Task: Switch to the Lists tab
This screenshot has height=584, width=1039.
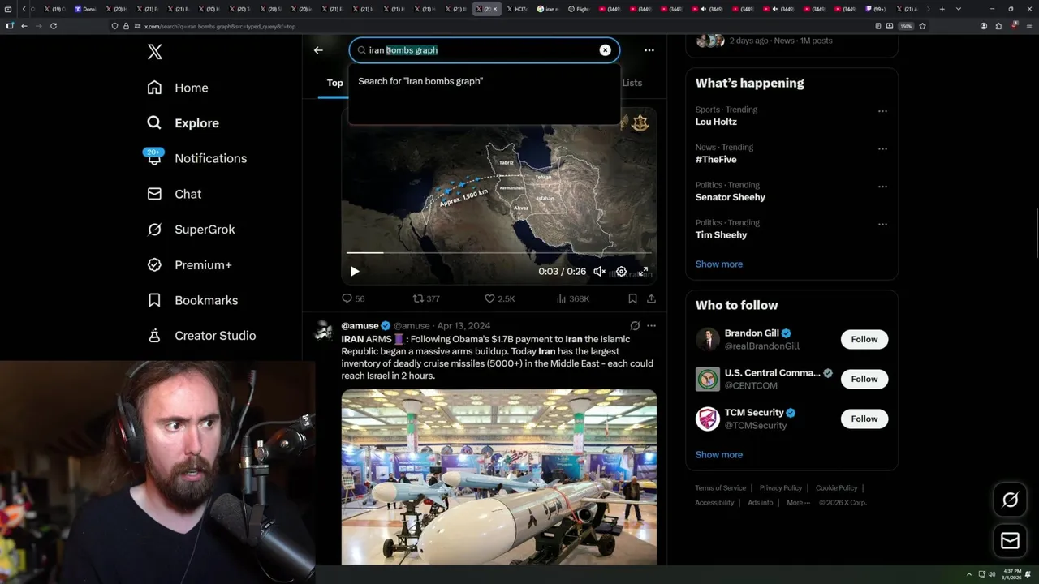Action: click(x=632, y=83)
